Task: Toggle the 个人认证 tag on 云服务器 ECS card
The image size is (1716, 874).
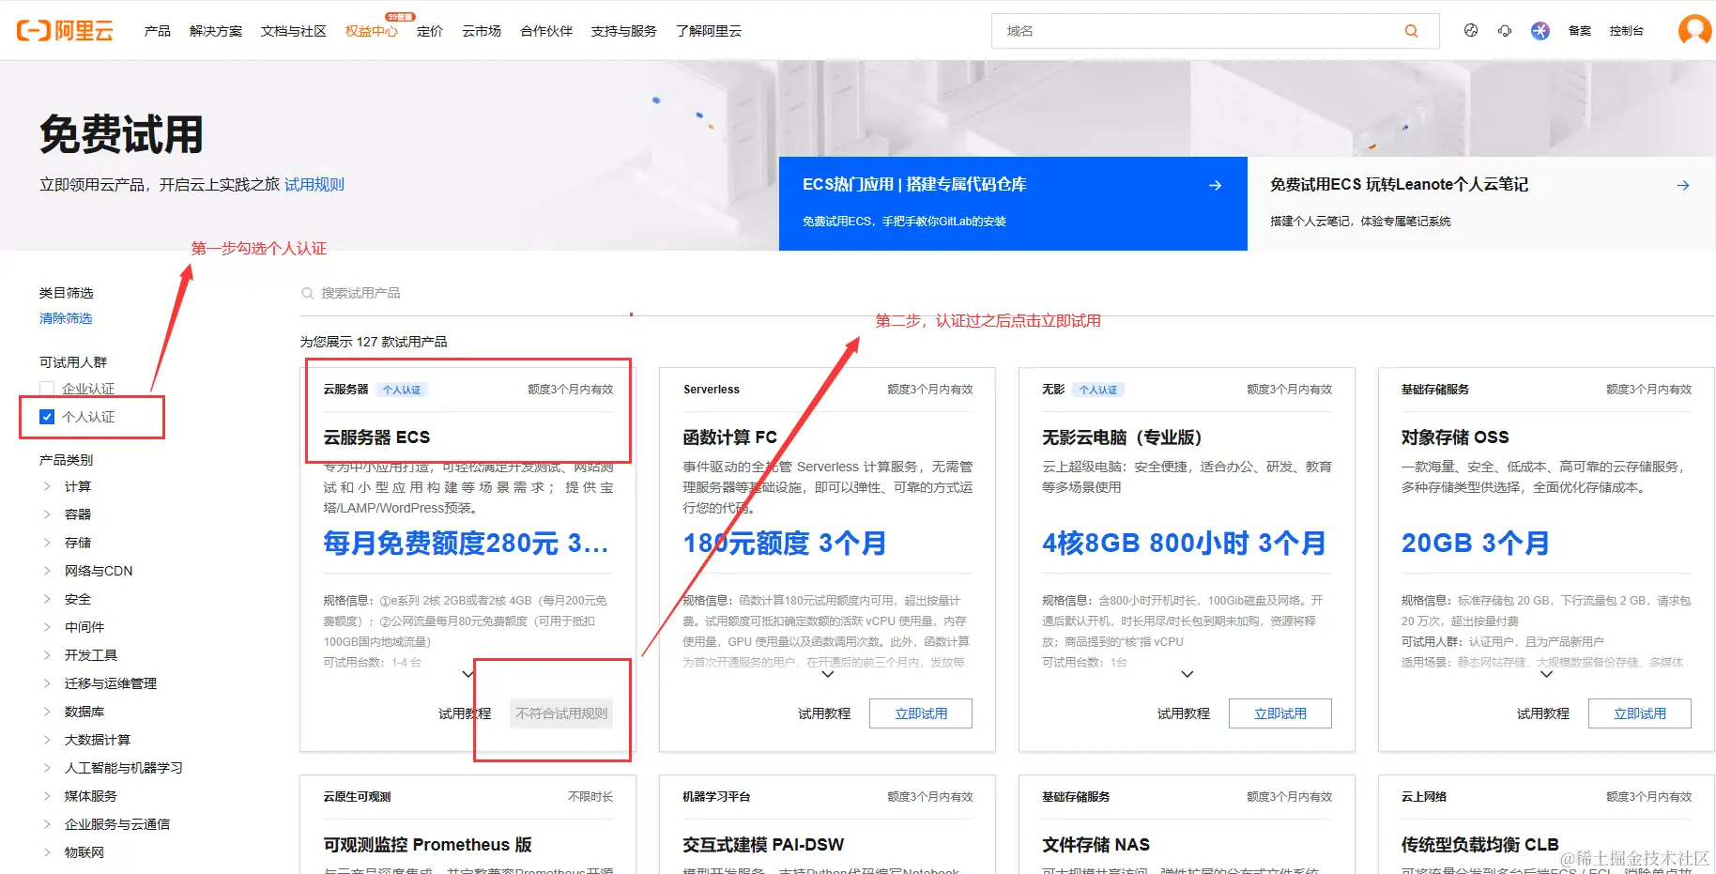Action: (402, 389)
